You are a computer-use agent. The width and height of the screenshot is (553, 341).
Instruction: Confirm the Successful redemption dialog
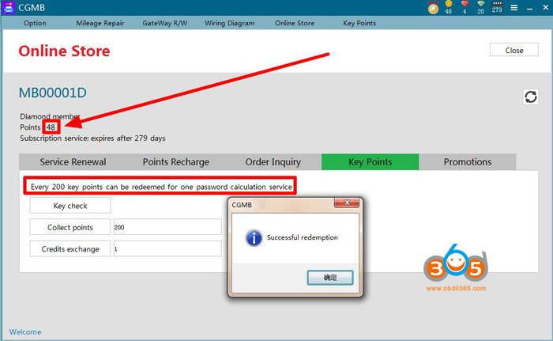click(329, 278)
